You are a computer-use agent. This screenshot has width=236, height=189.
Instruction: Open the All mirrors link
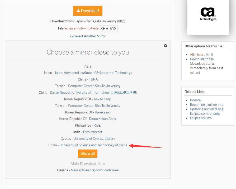197,54
